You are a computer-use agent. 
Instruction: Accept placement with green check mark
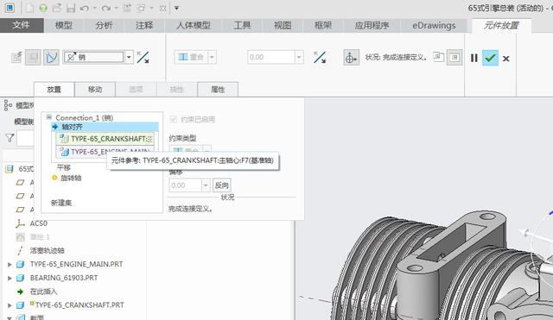coord(490,58)
